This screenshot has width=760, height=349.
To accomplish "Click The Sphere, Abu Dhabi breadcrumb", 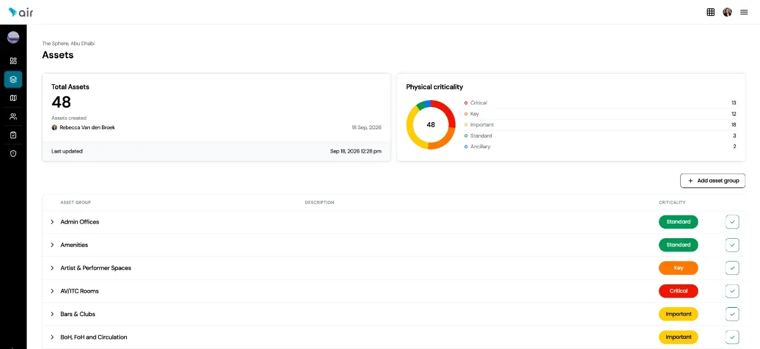I will (x=68, y=44).
